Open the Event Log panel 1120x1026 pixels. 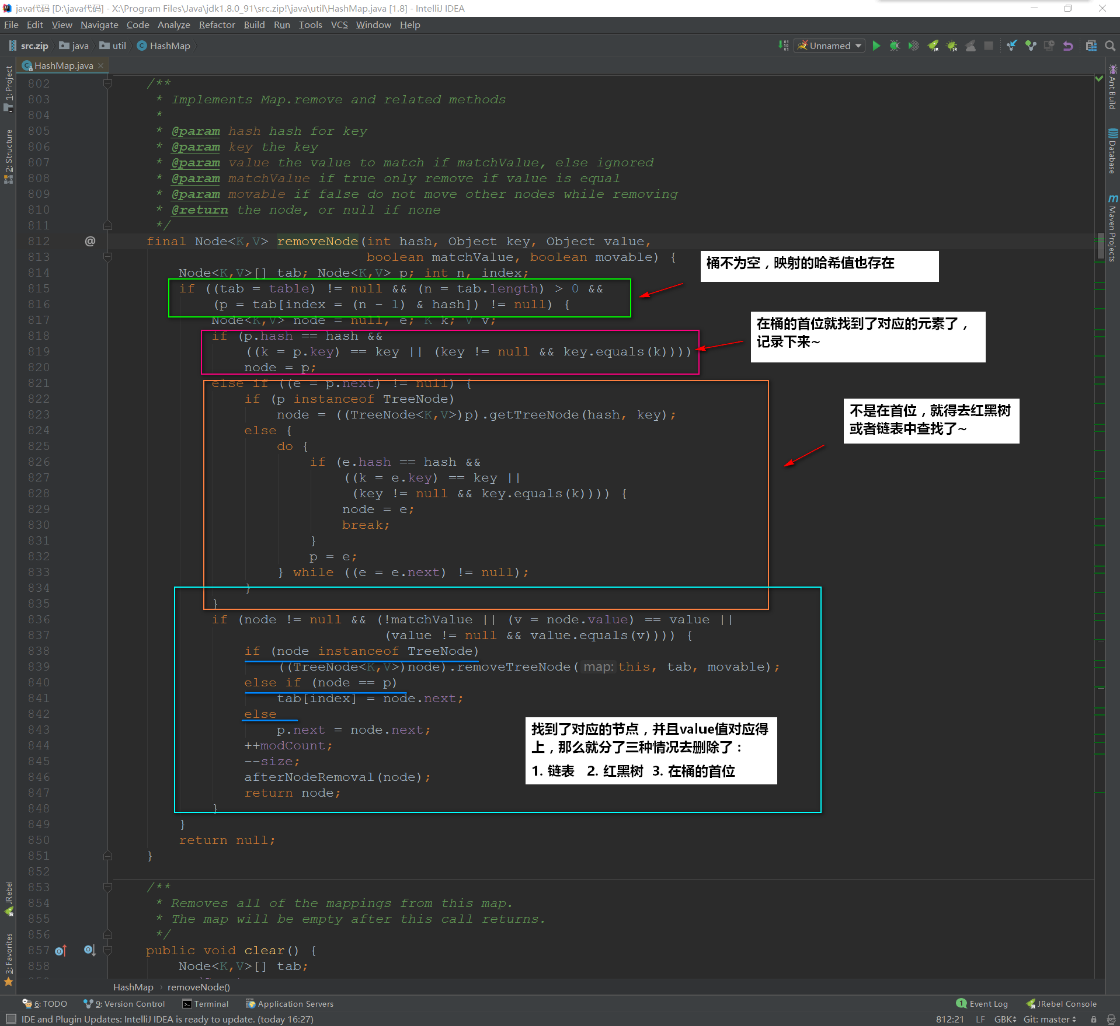(982, 1004)
